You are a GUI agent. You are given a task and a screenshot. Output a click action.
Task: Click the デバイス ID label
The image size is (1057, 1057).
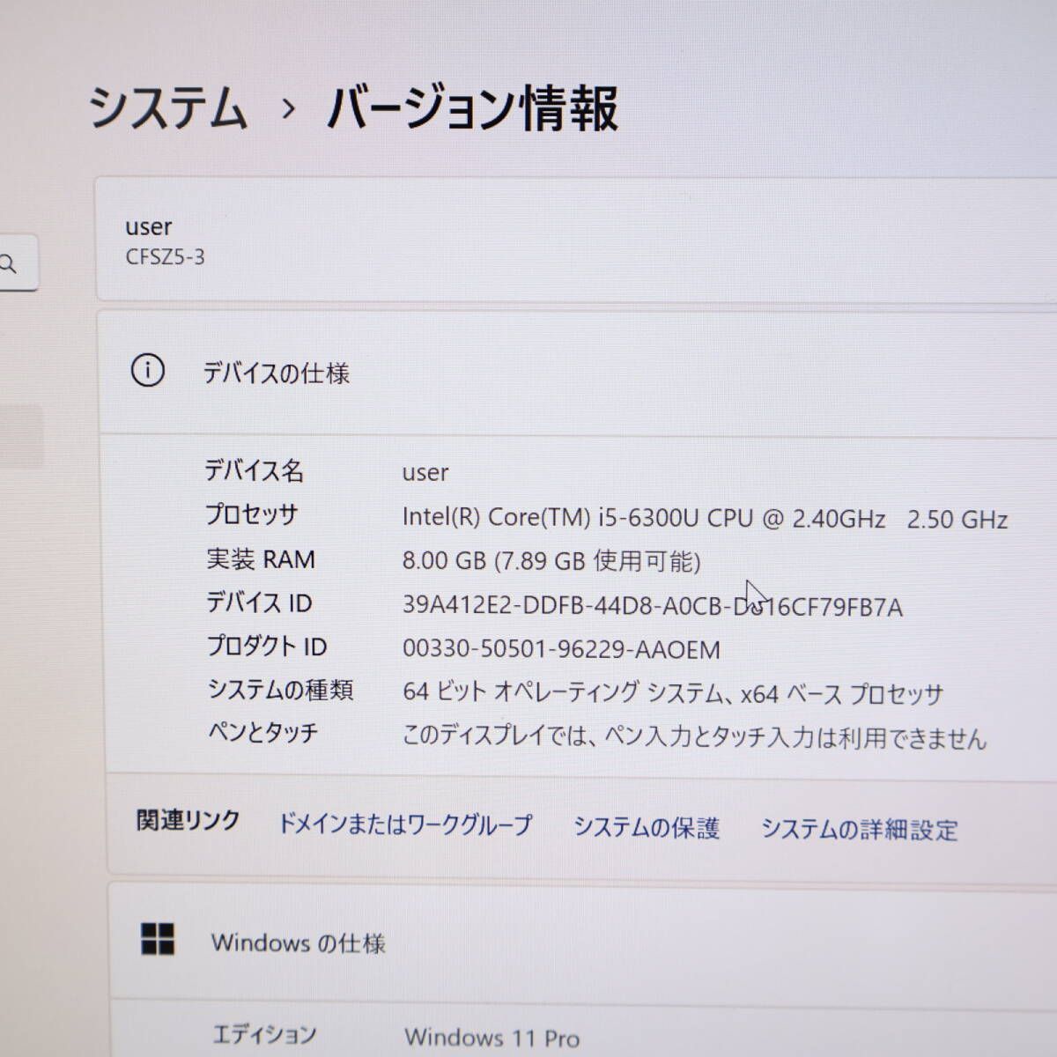click(x=259, y=602)
